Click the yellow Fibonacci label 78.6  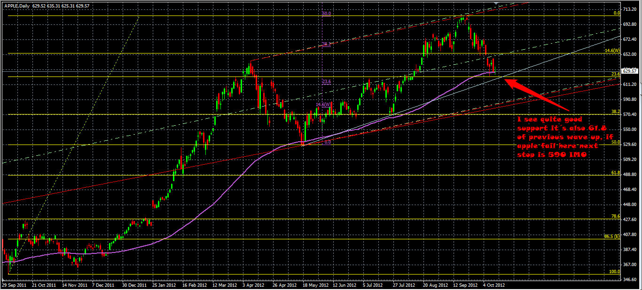[616, 216]
